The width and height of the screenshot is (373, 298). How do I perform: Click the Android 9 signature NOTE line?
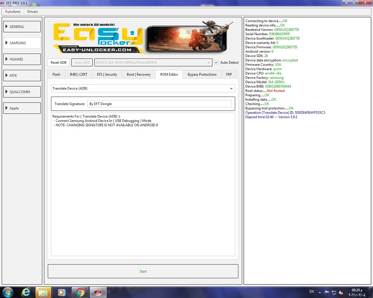pyautogui.click(x=105, y=125)
